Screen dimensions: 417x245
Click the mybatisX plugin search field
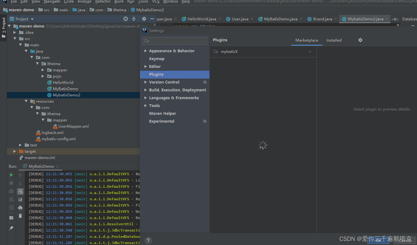pos(263,52)
